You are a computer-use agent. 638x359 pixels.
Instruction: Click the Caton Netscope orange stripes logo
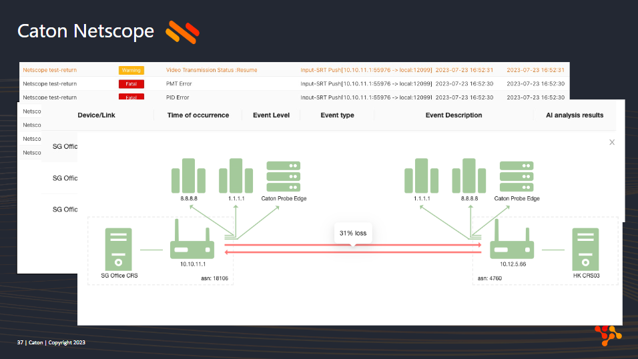pos(182,32)
